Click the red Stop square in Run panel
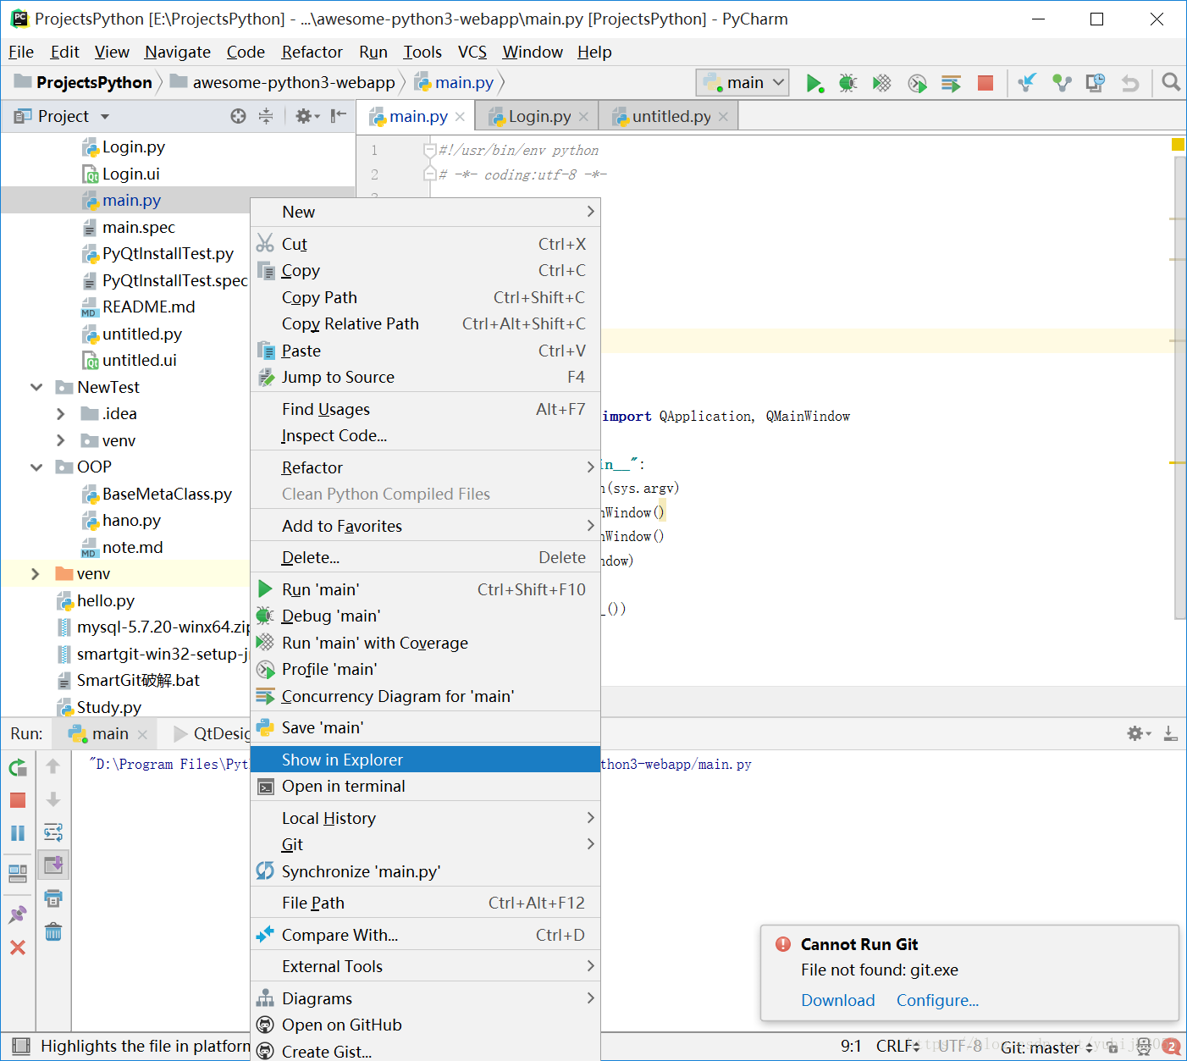 [x=18, y=800]
